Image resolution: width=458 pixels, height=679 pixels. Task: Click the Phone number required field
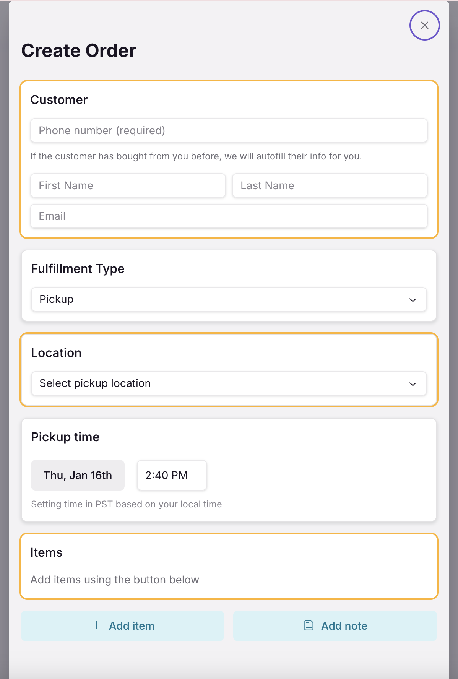click(229, 130)
